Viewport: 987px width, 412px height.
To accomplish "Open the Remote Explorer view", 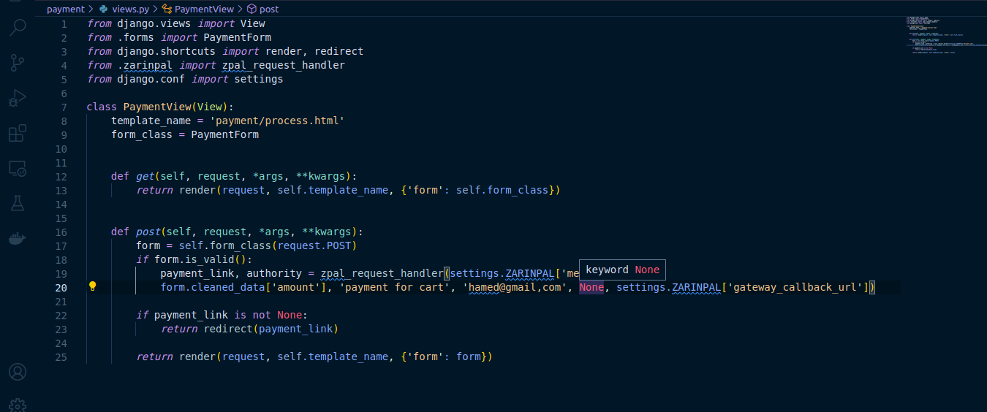I will tap(18, 169).
